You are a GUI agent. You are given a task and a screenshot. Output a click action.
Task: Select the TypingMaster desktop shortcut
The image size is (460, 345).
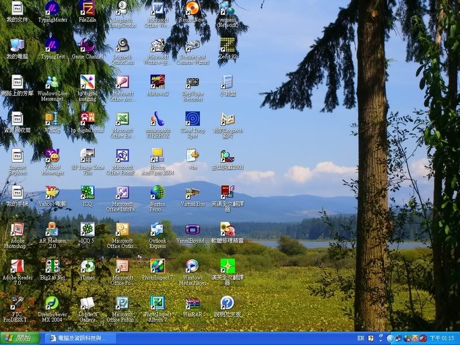coord(52,8)
